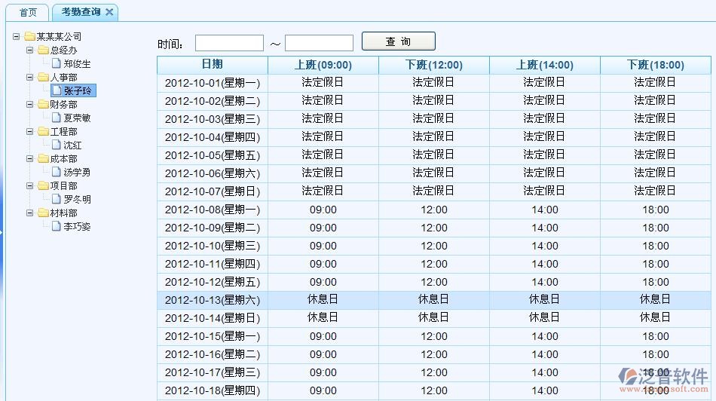Select the 考勤查询 tab

81,12
